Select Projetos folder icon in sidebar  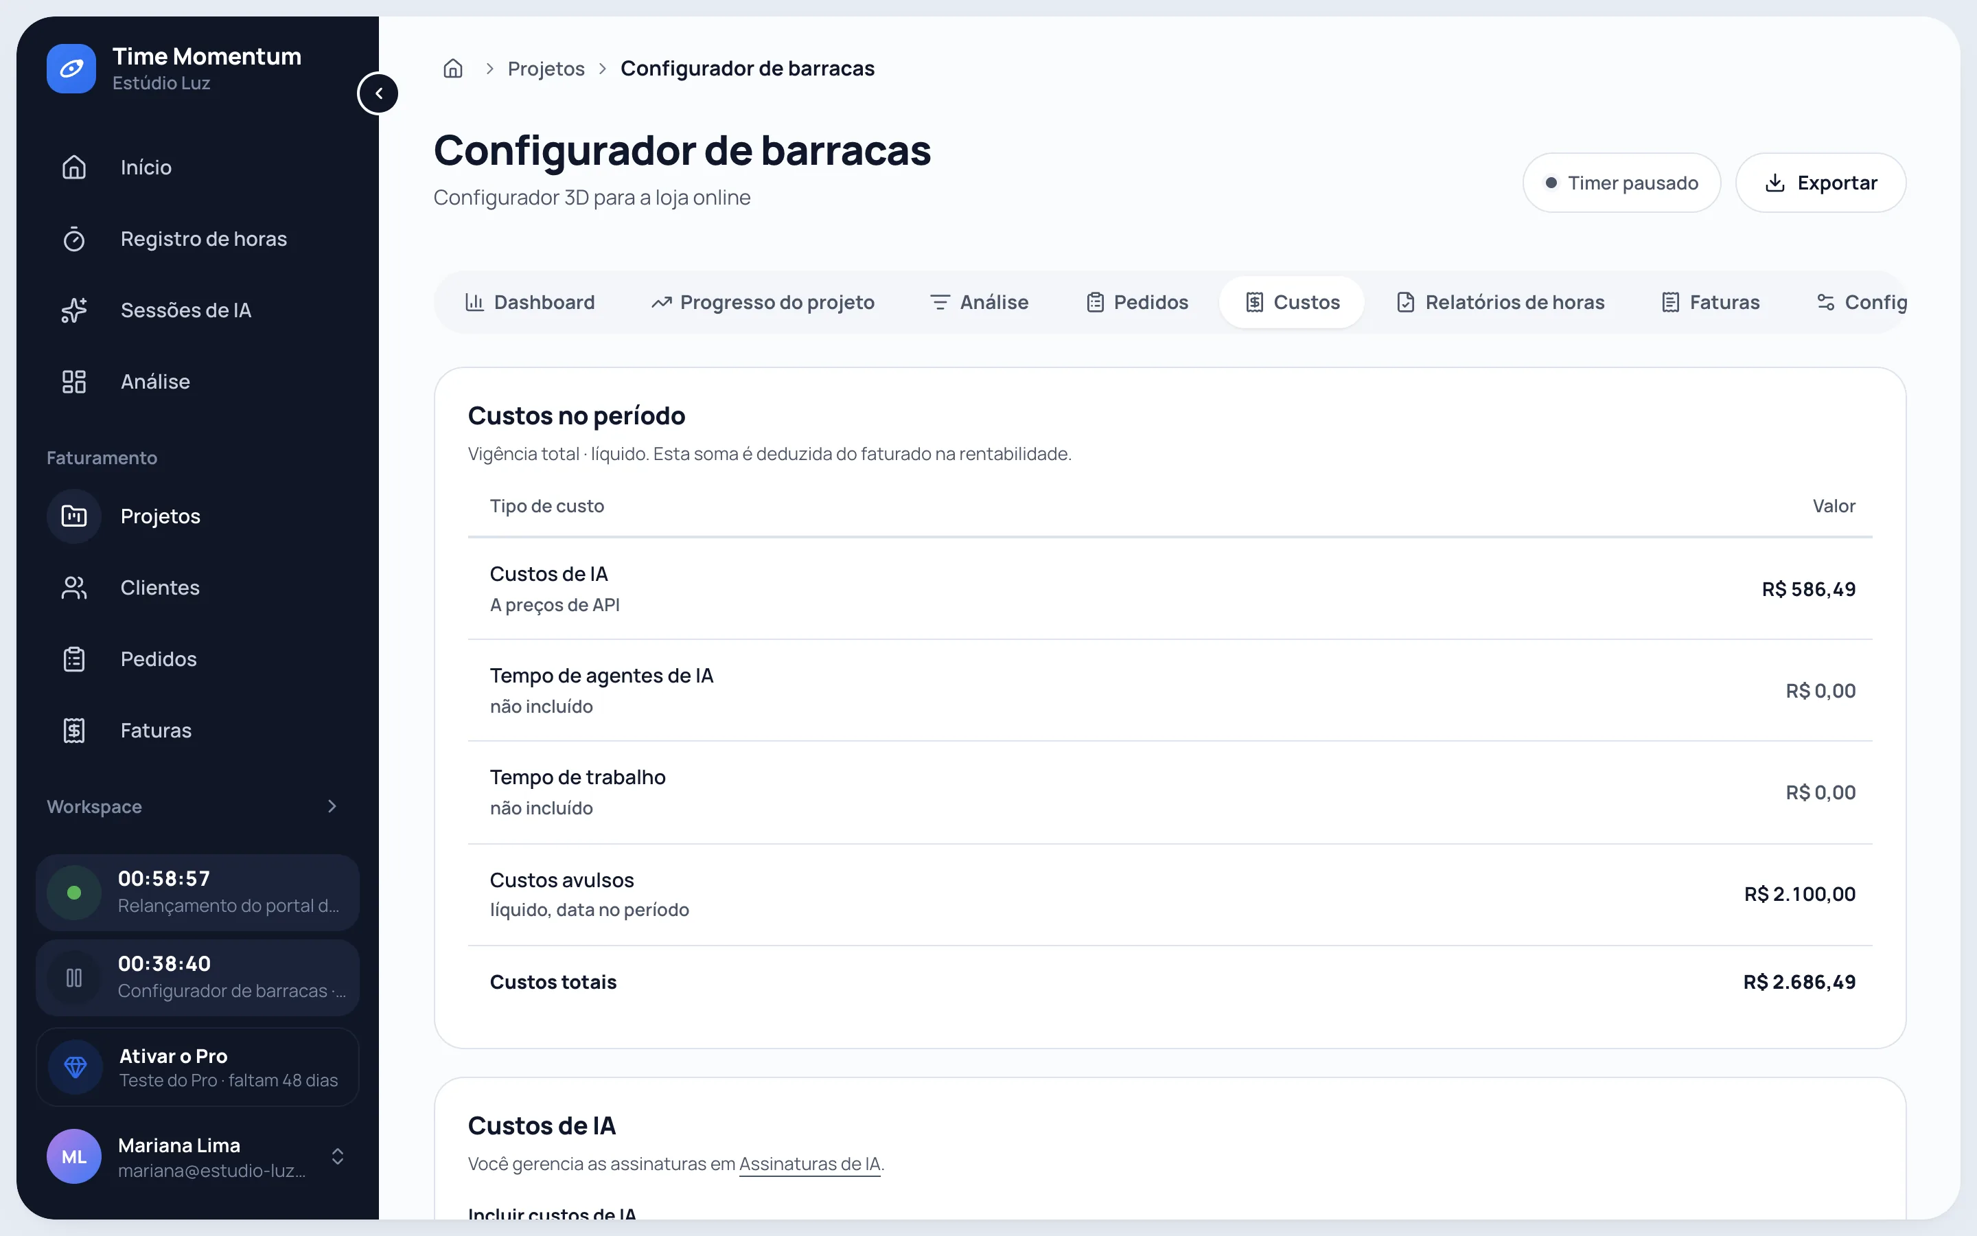pyautogui.click(x=74, y=516)
